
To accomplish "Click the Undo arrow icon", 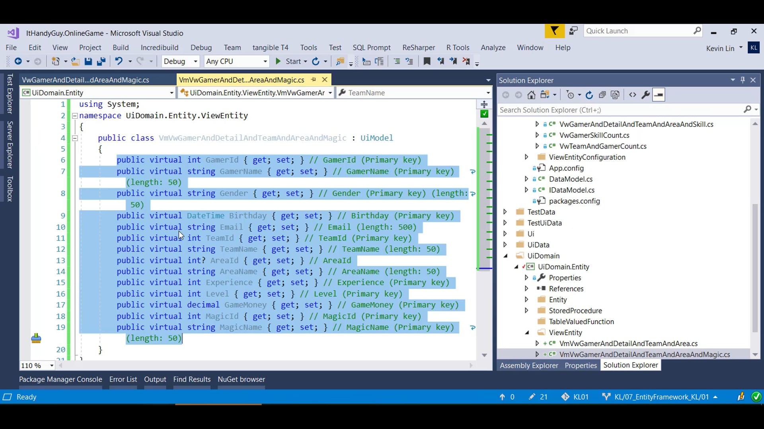I will 119,61.
